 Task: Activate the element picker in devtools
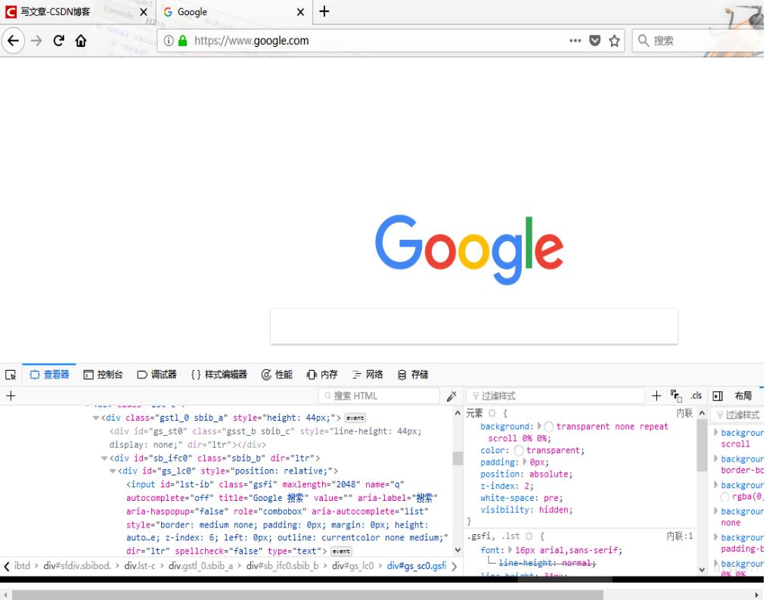tap(11, 375)
